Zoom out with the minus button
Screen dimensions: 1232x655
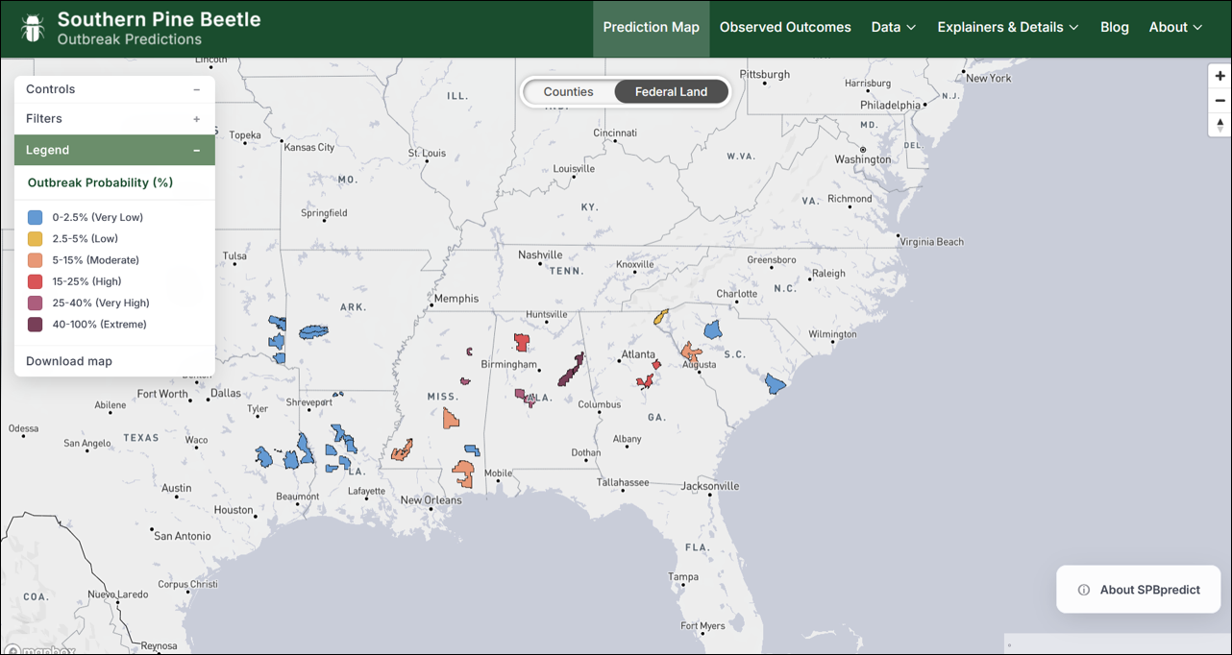(x=1220, y=101)
